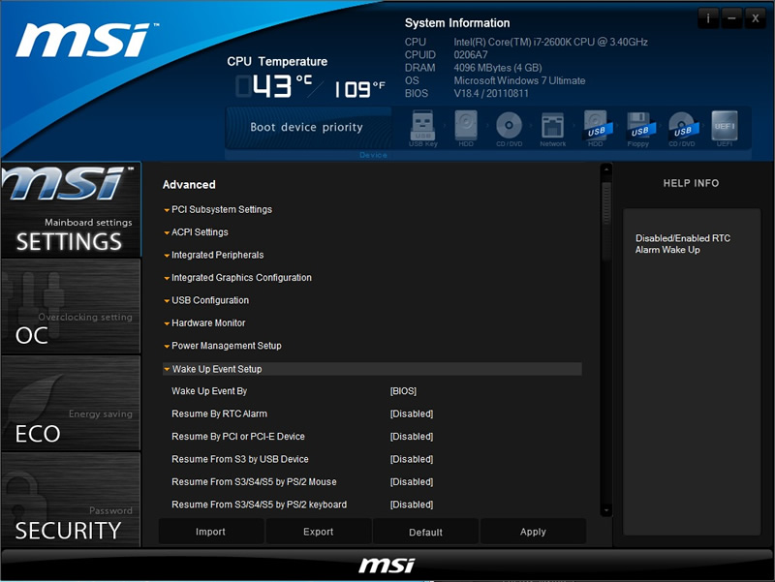Select the plain CD/DVD boot device icon
This screenshot has width=775, height=582.
510,128
